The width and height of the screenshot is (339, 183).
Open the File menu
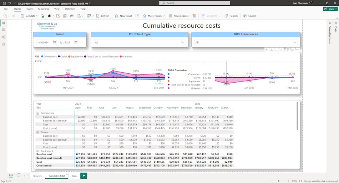(x=6, y=9)
